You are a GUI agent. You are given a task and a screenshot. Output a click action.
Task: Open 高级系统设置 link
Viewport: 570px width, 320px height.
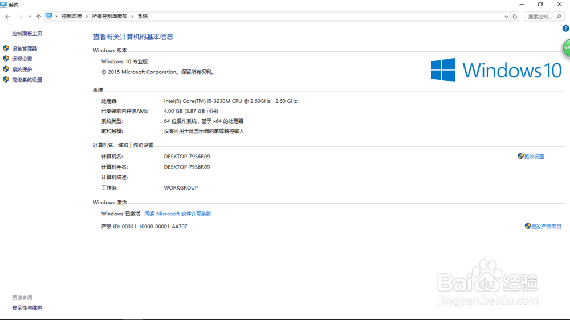coord(27,80)
